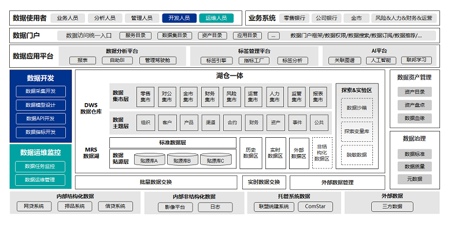Viewport: 451px width, 227px height.
Task: Select the 运维人员 teal box
Action: click(x=216, y=18)
